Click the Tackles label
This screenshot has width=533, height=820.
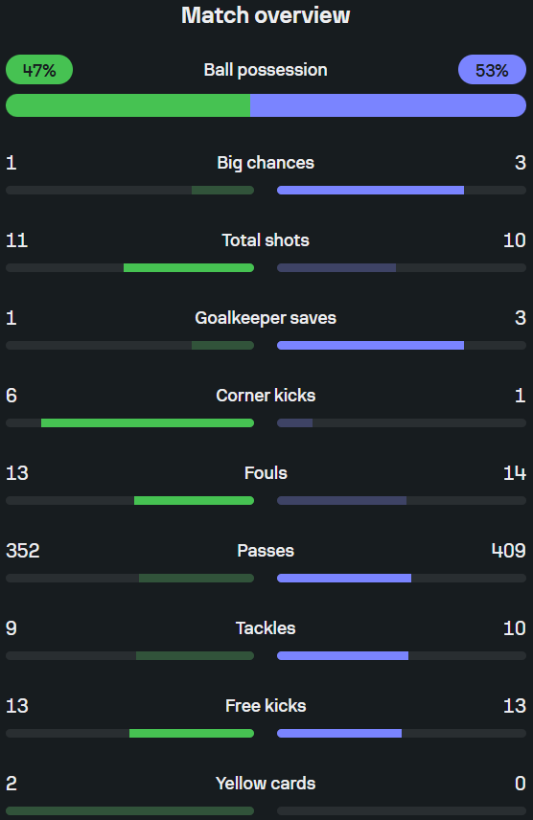[266, 628]
